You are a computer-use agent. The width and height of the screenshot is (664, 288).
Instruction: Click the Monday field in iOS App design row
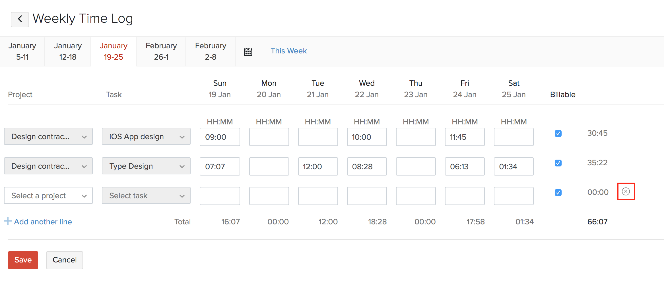pyautogui.click(x=269, y=137)
